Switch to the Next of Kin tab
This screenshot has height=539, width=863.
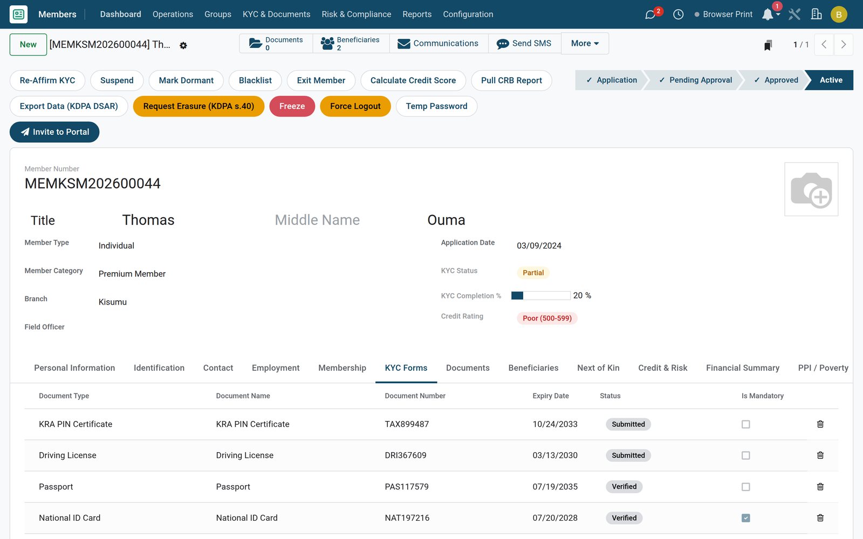[598, 368]
